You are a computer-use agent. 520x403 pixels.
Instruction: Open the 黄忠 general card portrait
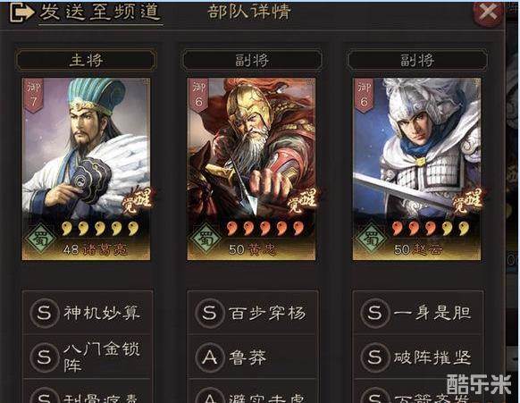251,169
